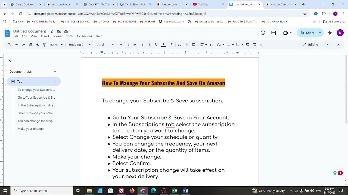Open version history clock icon
Viewport: 348px width, 195px height.
pyautogui.click(x=263, y=33)
